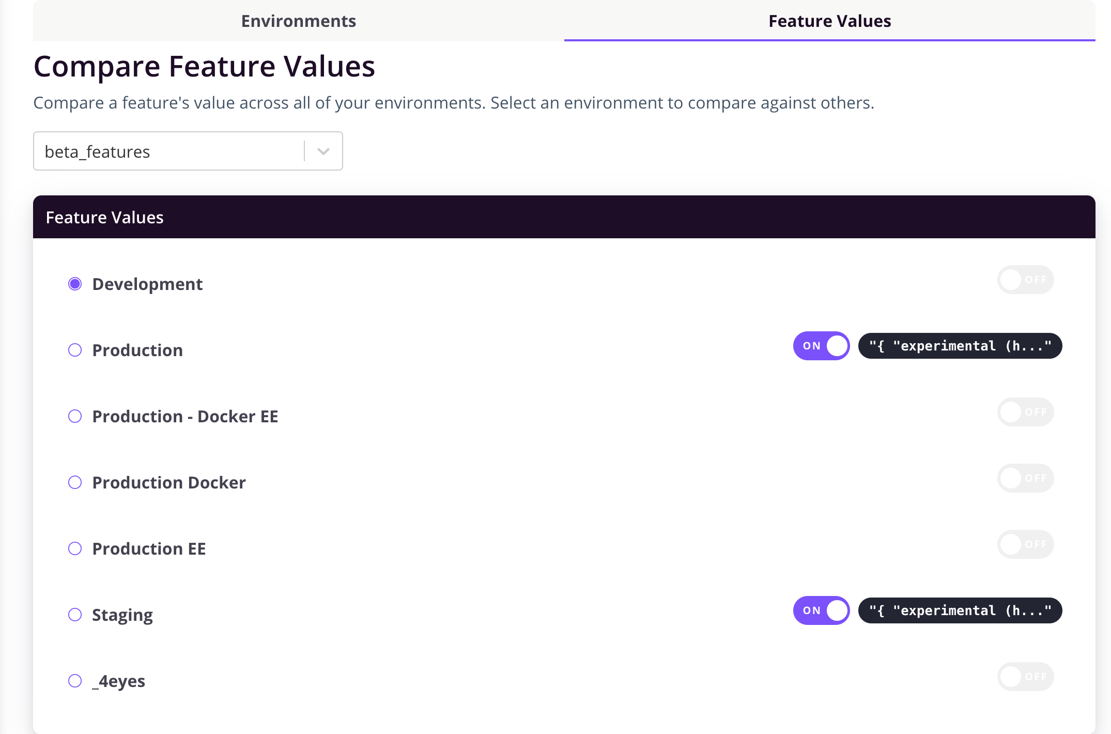Toggle the Development feature switch on
Screen dimensions: 1111x734
tap(1025, 280)
